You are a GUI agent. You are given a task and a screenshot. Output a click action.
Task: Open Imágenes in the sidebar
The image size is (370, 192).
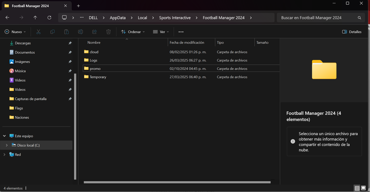(23, 62)
